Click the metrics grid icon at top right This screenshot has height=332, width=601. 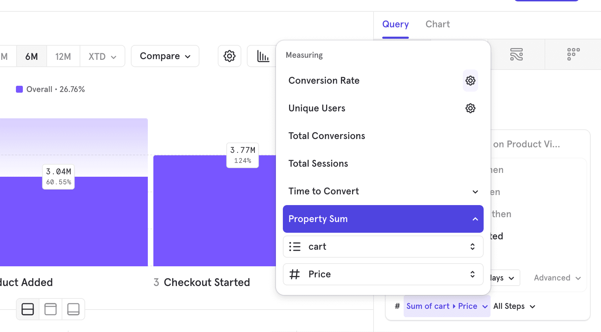573,54
